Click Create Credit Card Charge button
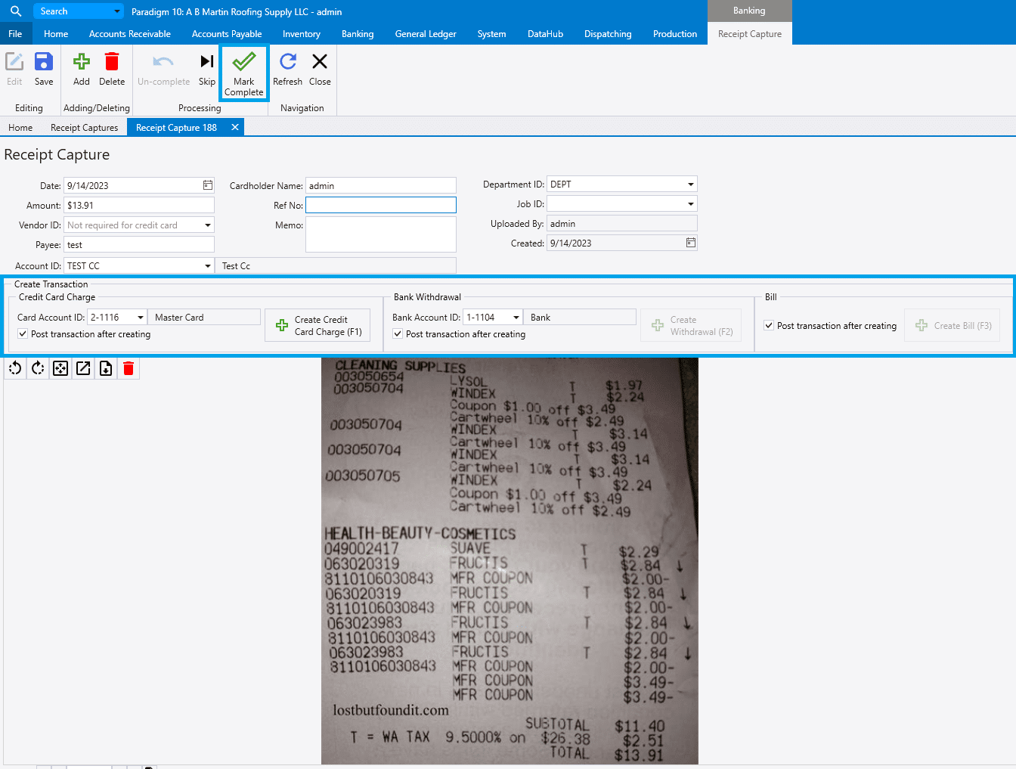 (317, 325)
